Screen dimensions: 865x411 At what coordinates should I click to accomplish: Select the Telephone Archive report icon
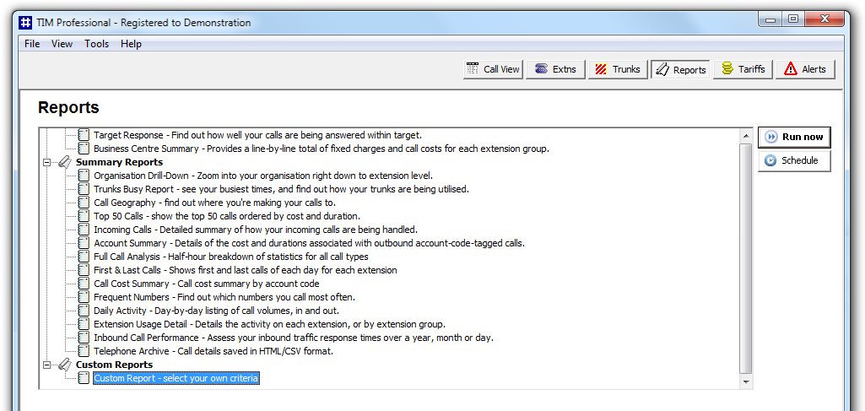(x=84, y=351)
